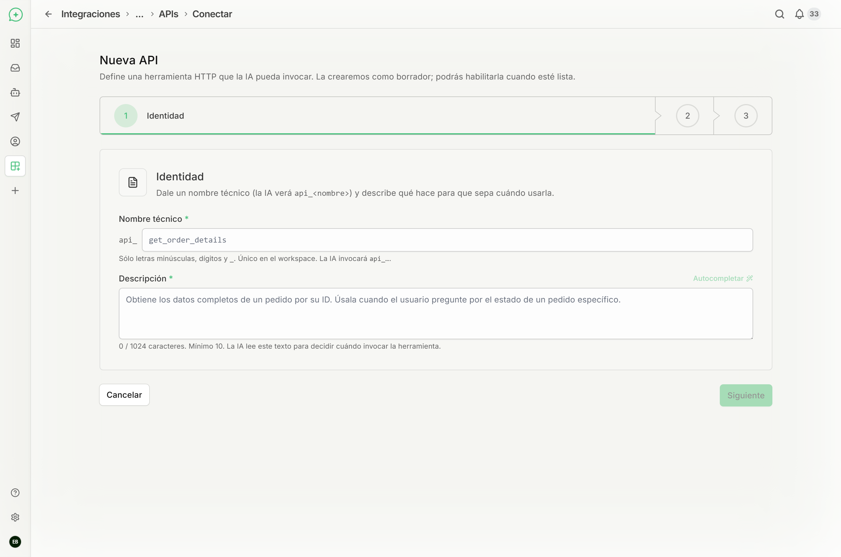Click the character counter helper text
This screenshot has width=841, height=557.
280,346
